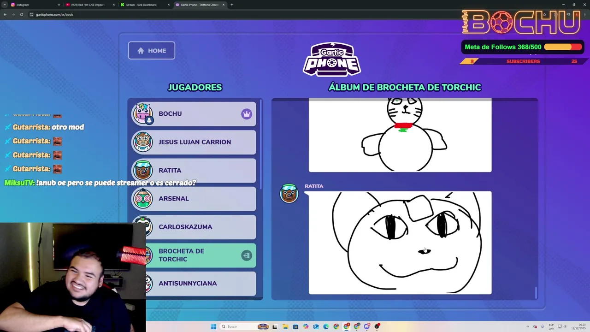
Task: Switch to the Red Hot Chili Peppers tab
Action: [x=90, y=5]
